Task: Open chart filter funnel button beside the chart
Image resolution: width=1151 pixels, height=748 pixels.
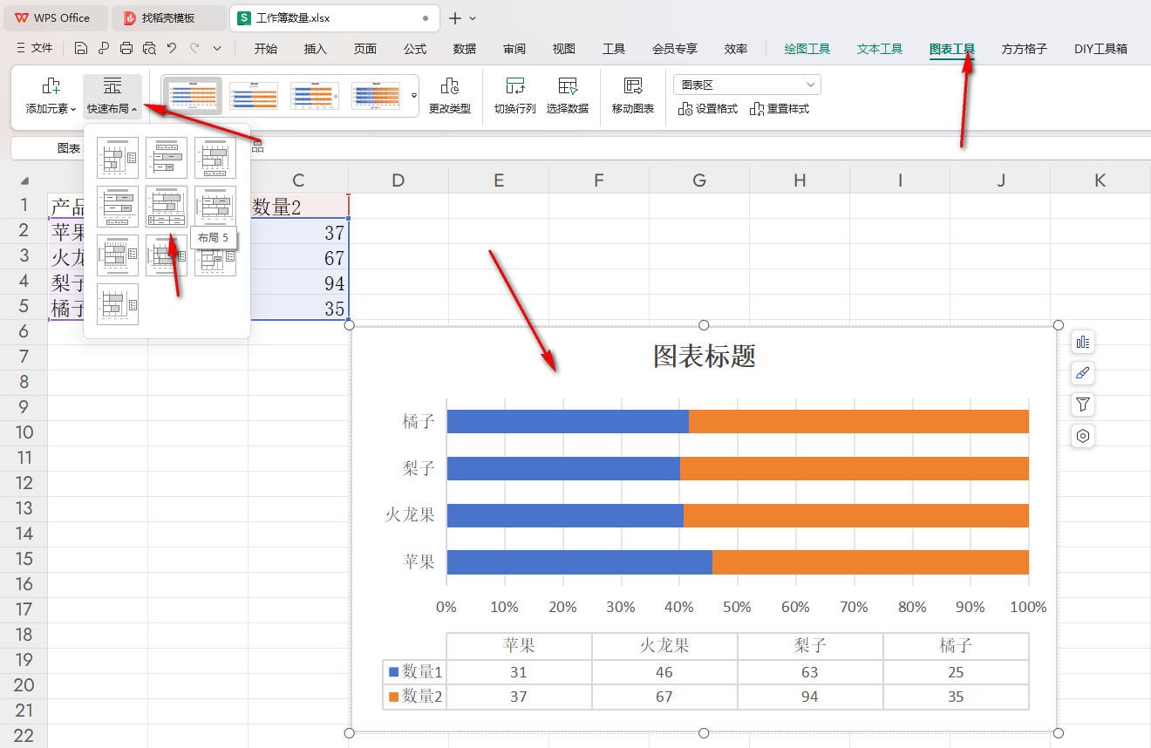Action: coord(1083,405)
